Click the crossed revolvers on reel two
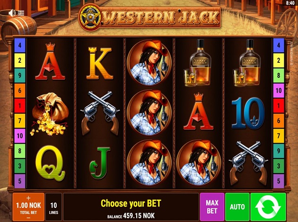Viewport: 298px width, 222px height. pos(100,113)
